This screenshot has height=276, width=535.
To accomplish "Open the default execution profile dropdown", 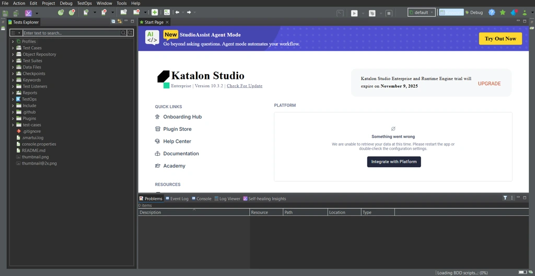I will tap(422, 13).
